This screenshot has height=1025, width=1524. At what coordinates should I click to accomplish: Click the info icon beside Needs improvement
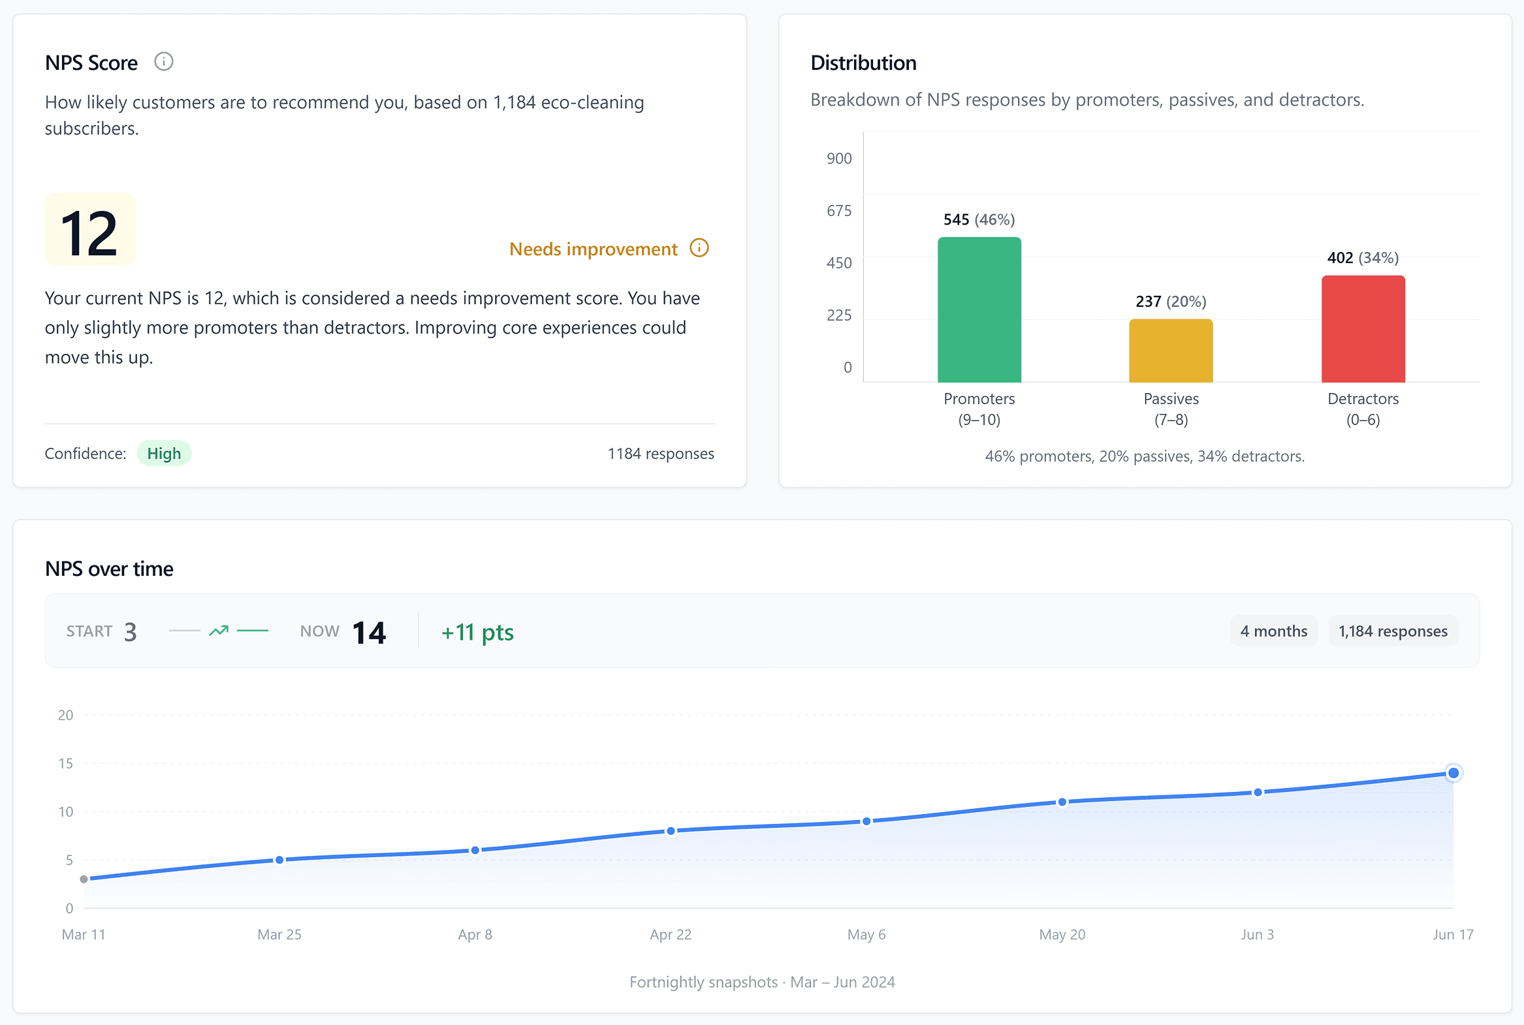(x=699, y=248)
